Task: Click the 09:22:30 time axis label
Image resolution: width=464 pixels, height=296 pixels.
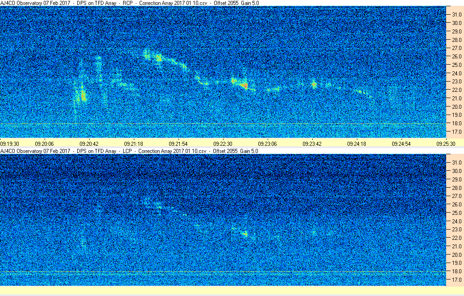Action: (223, 144)
